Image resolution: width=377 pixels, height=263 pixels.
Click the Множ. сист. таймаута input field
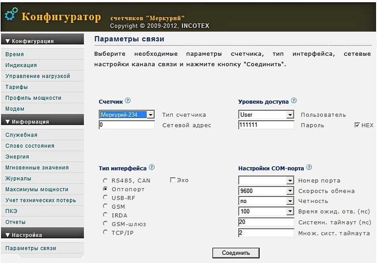tap(266, 233)
